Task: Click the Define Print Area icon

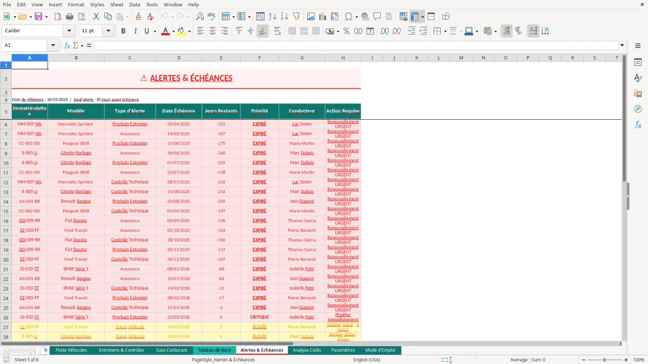Action: [x=403, y=17]
